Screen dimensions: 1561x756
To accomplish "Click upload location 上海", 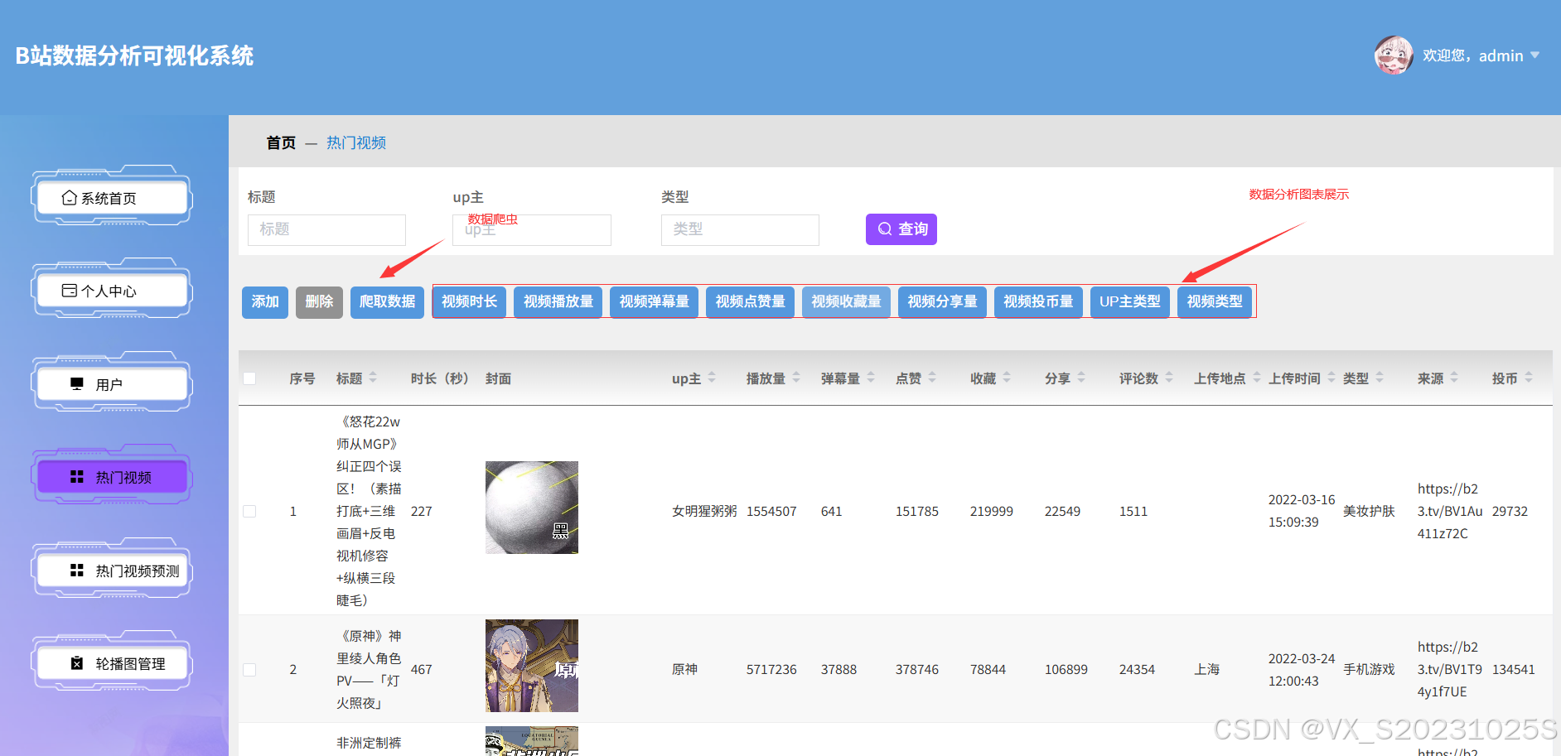I will tap(1206, 670).
